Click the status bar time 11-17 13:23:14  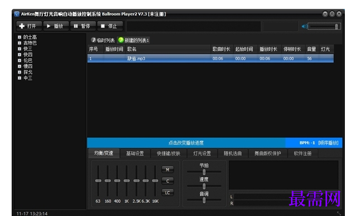32,214
